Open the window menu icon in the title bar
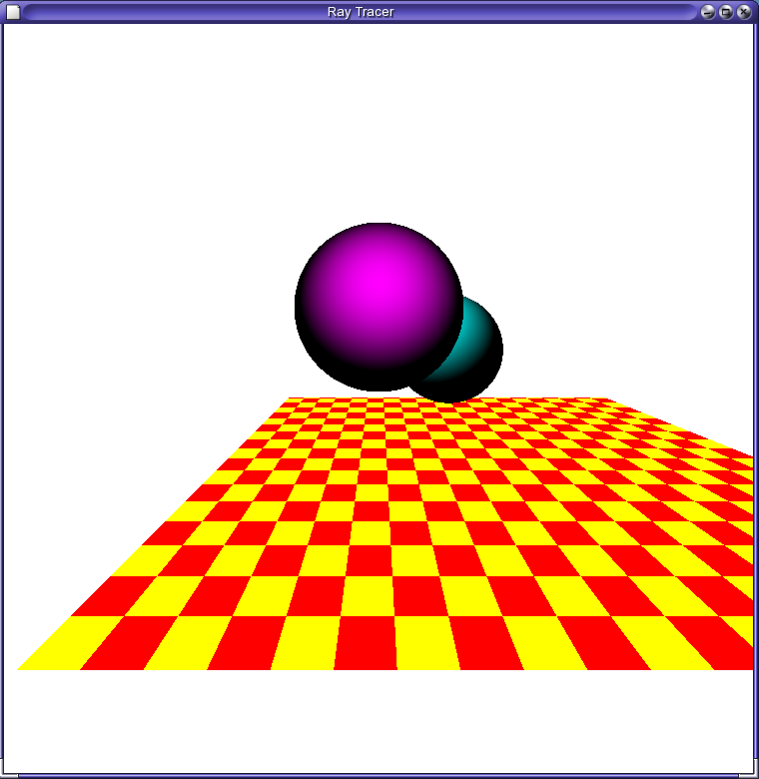The image size is (759, 779). pos(13,12)
